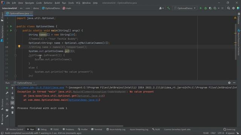Open Favorites tool window from left sidebar
The image size is (241, 135).
pyautogui.click(x=2, y=119)
